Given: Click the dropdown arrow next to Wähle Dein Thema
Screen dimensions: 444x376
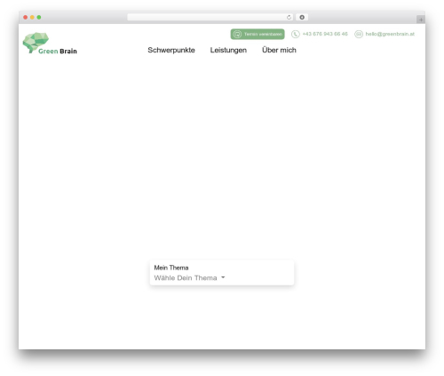Looking at the screenshot, I should pos(223,277).
